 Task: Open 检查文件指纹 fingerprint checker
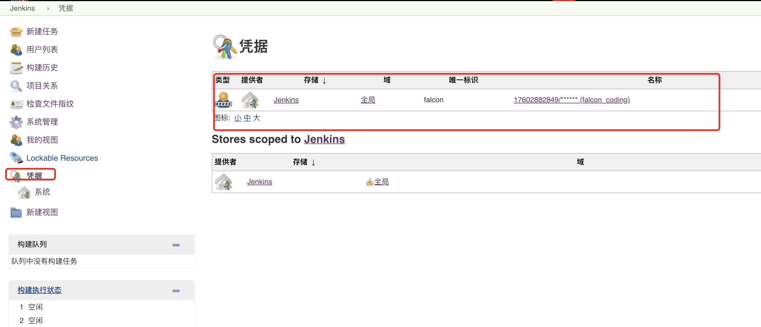(50, 104)
